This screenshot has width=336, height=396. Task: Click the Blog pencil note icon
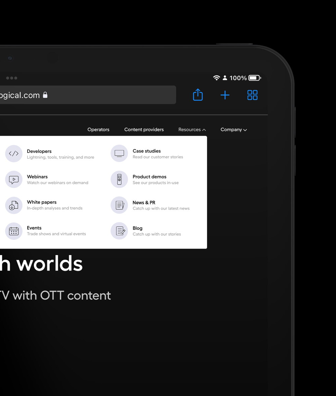[x=119, y=231]
